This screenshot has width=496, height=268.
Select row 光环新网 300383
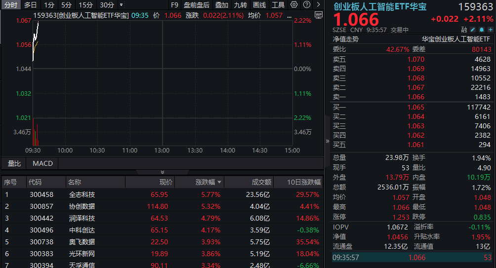(x=162, y=254)
